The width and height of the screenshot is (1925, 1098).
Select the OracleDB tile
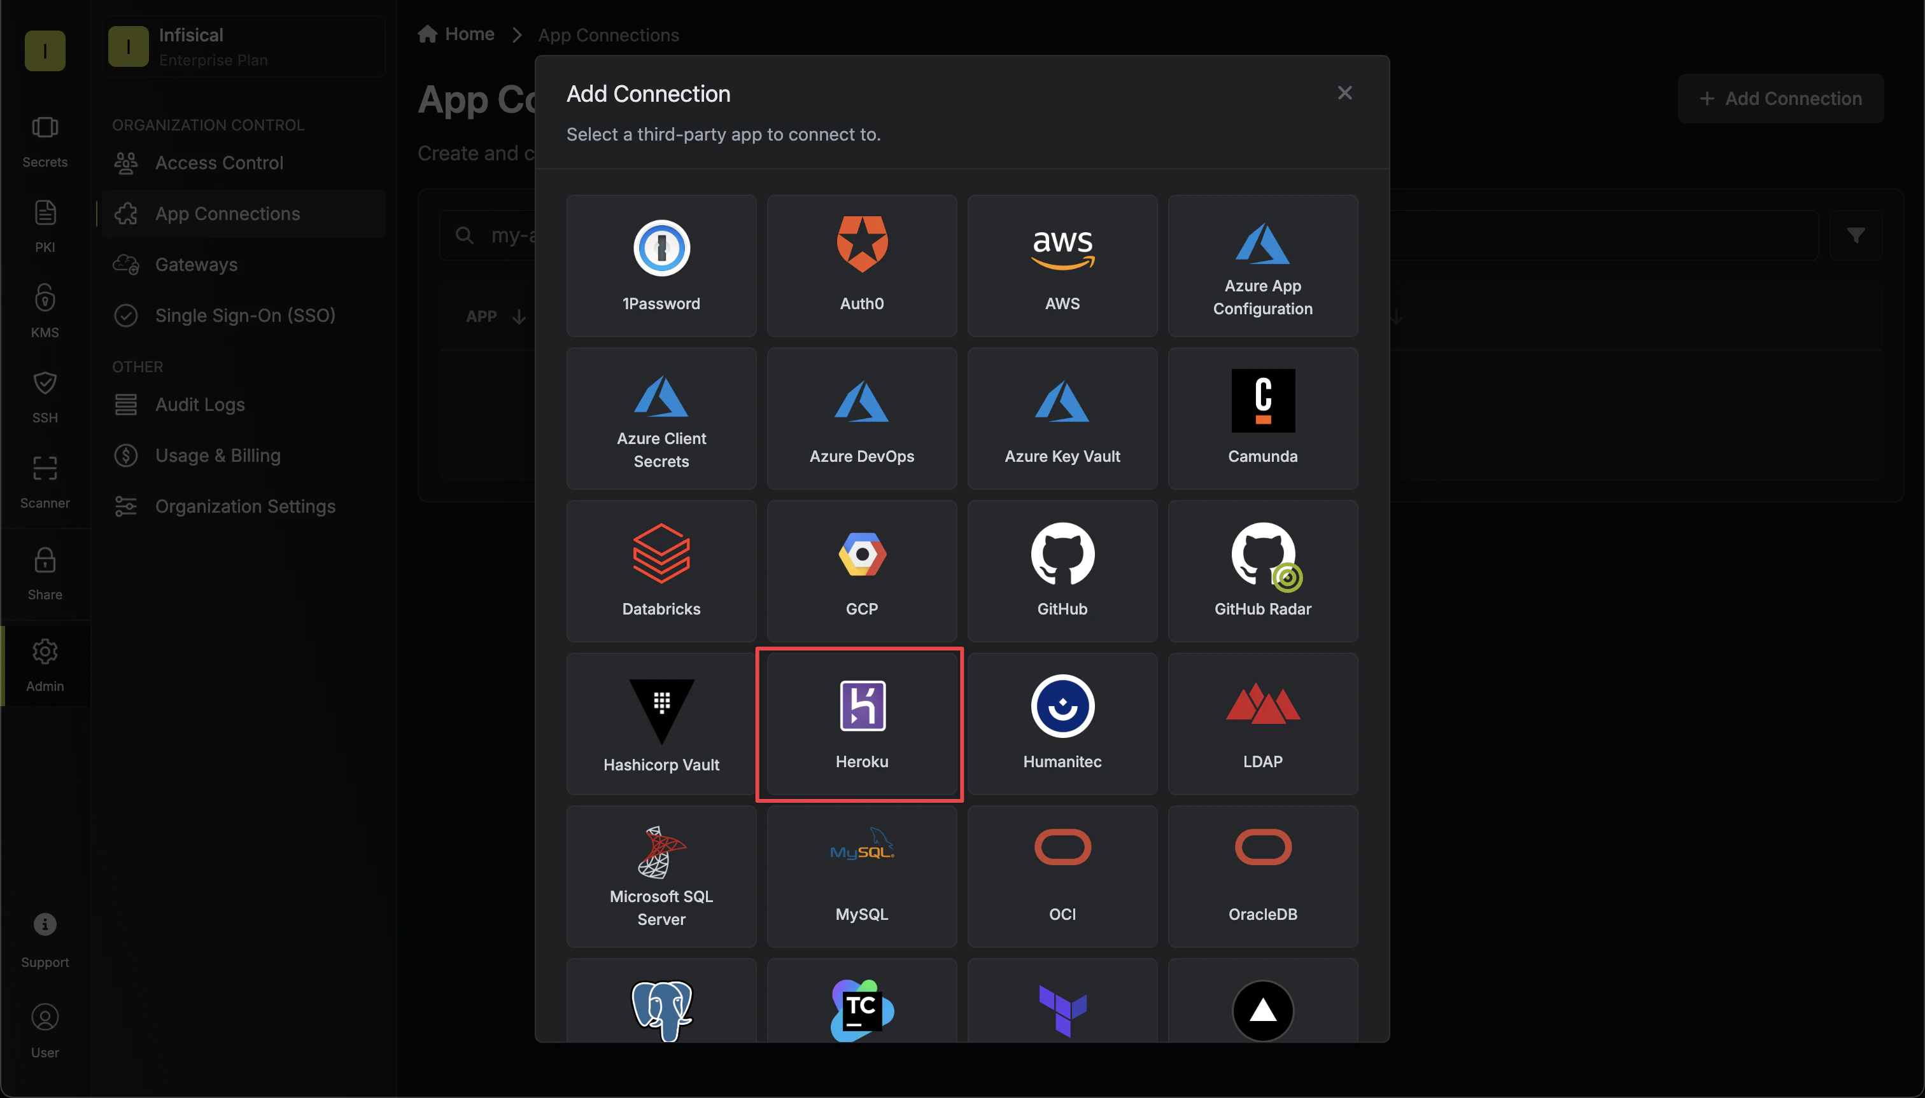[x=1262, y=876]
